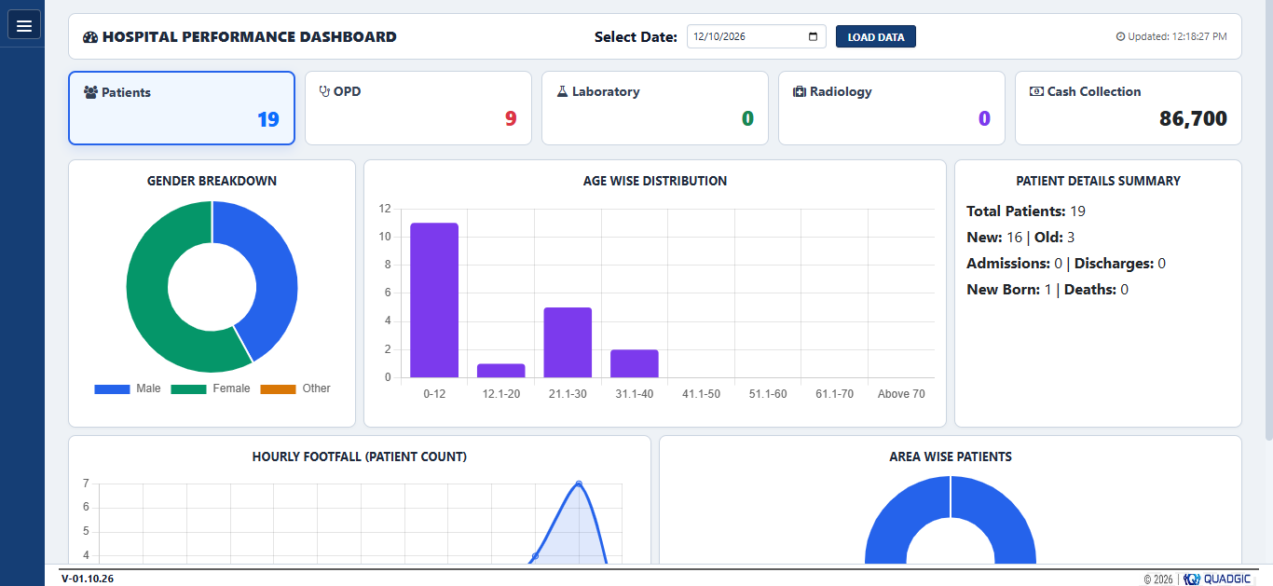Click the dashboard gauge icon in header
This screenshot has width=1273, height=586.
tap(90, 37)
